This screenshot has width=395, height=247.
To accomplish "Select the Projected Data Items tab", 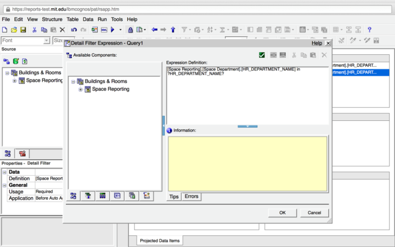I will [159, 240].
